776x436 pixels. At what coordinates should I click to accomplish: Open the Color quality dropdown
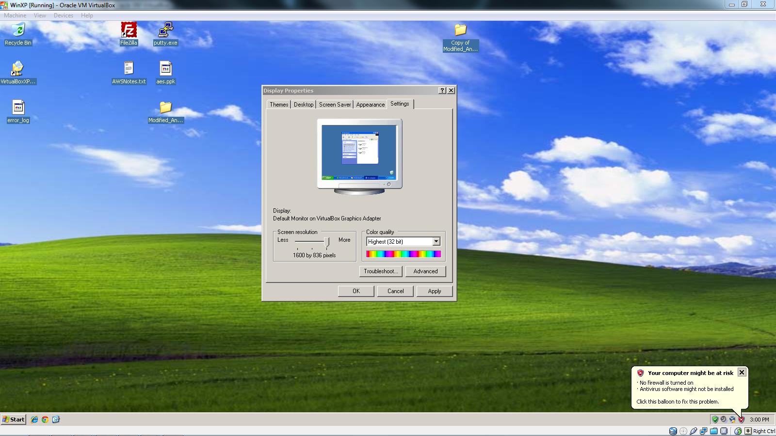436,241
